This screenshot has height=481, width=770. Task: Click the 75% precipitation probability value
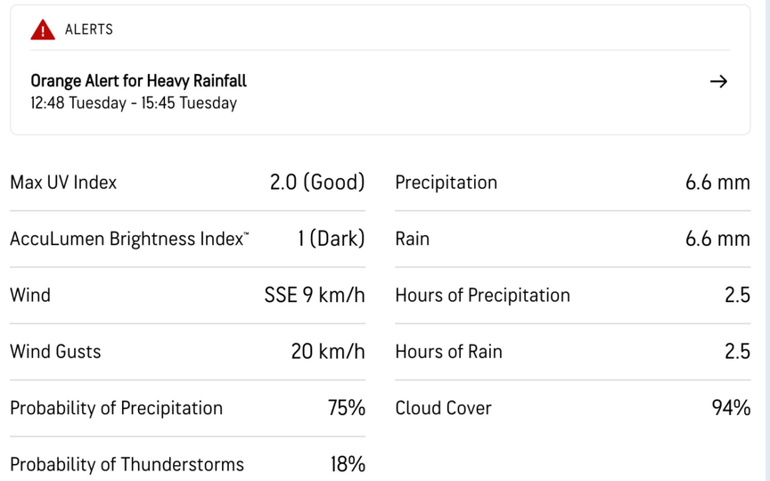(x=347, y=408)
